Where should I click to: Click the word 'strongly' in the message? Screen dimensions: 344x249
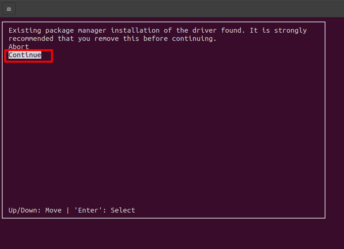coord(290,30)
